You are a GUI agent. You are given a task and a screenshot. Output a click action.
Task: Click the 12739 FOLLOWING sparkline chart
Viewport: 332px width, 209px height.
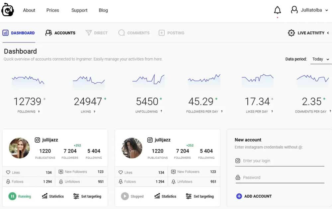(28, 81)
